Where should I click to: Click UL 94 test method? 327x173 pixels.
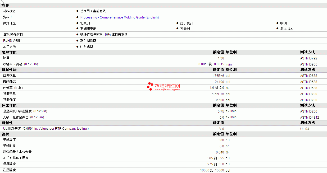(x=305, y=129)
